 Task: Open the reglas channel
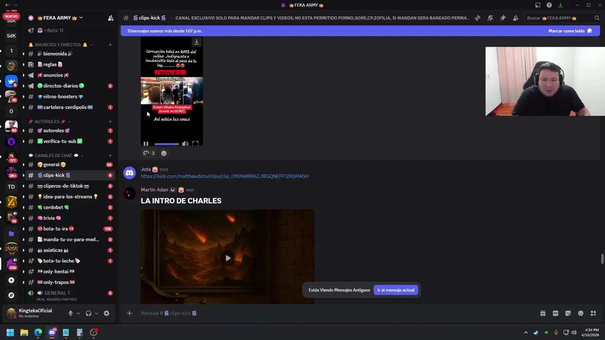(70, 64)
